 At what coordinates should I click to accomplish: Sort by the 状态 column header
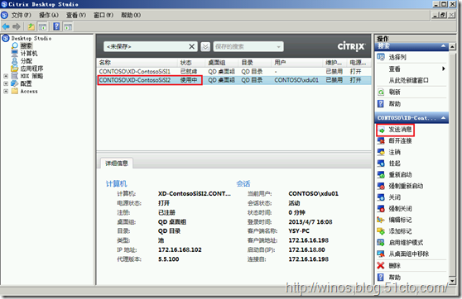[191, 63]
